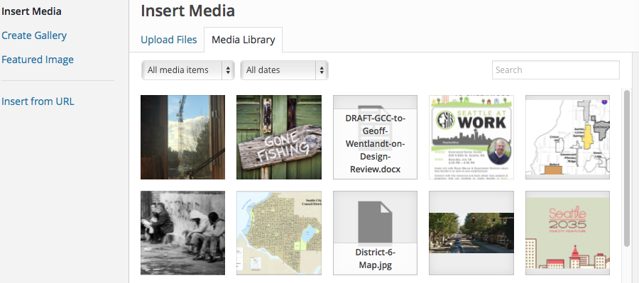Open the Create Gallery option
This screenshot has width=639, height=283.
click(x=34, y=35)
